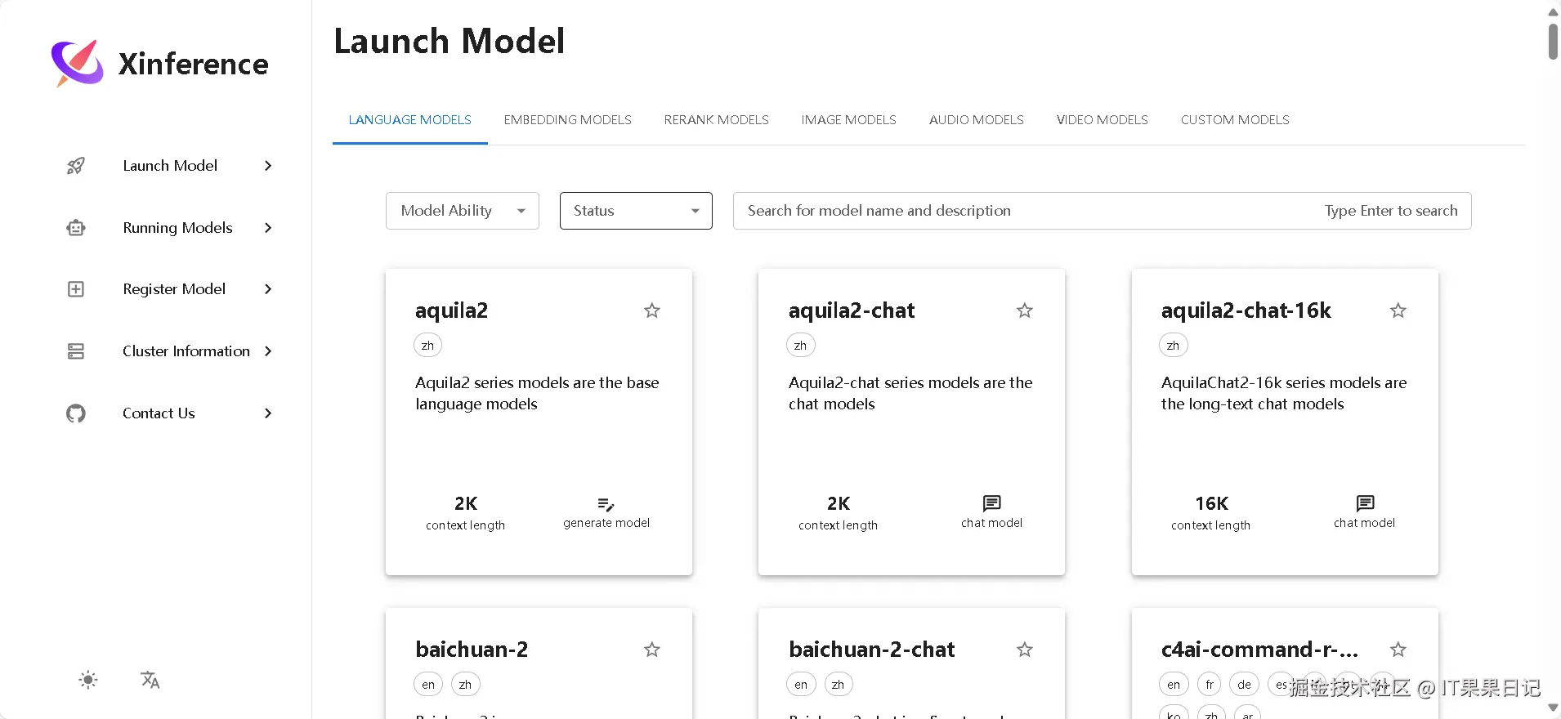Select the baichuan-2 model card title
This screenshot has height=719, width=1561.
[472, 650]
